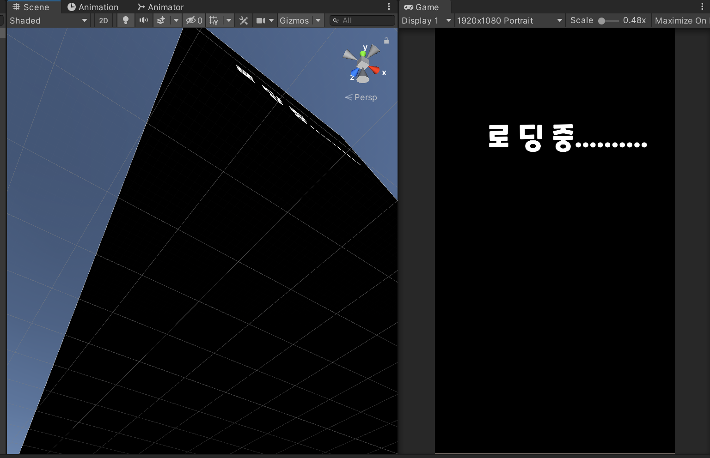Toggle scene audio speaker icon

coord(144,20)
